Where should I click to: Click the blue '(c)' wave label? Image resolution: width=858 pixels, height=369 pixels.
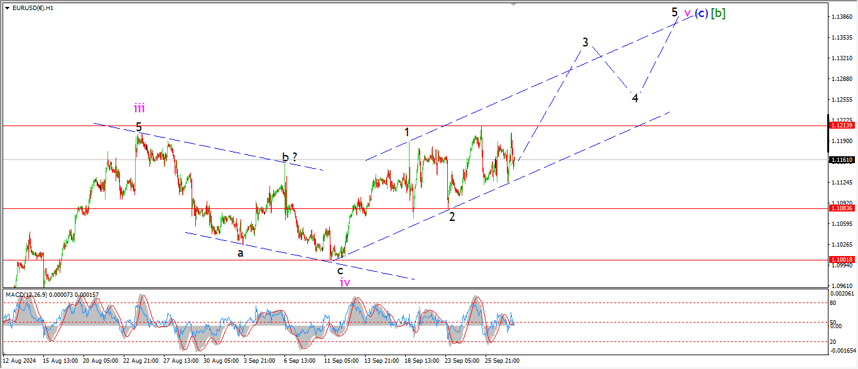(x=701, y=13)
